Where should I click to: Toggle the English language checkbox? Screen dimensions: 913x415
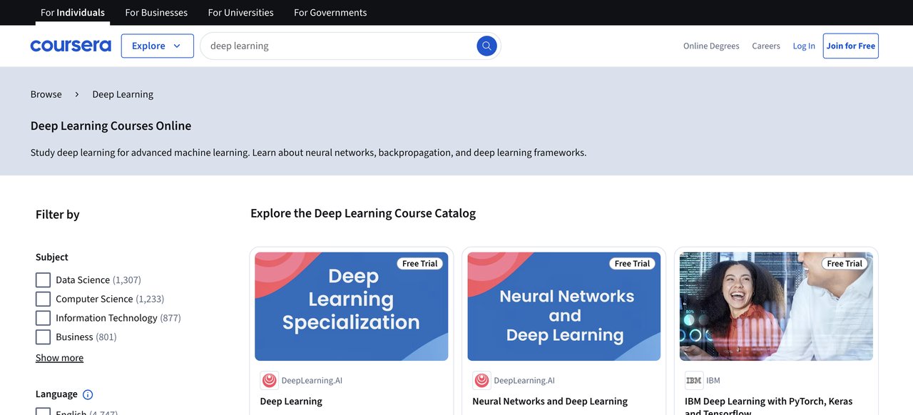[x=43, y=411]
